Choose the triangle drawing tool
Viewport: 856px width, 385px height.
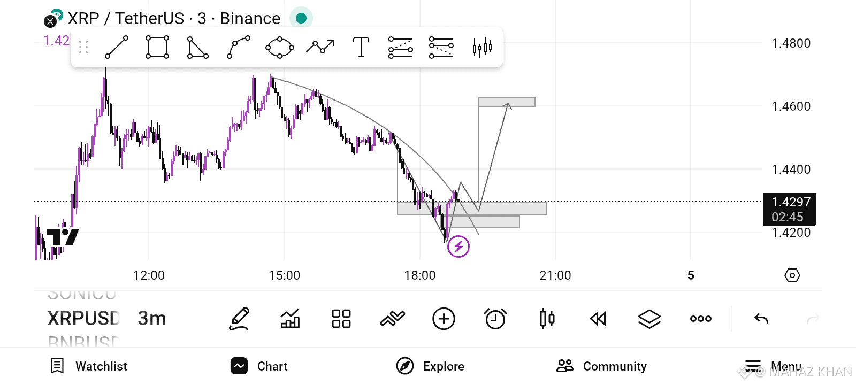198,47
